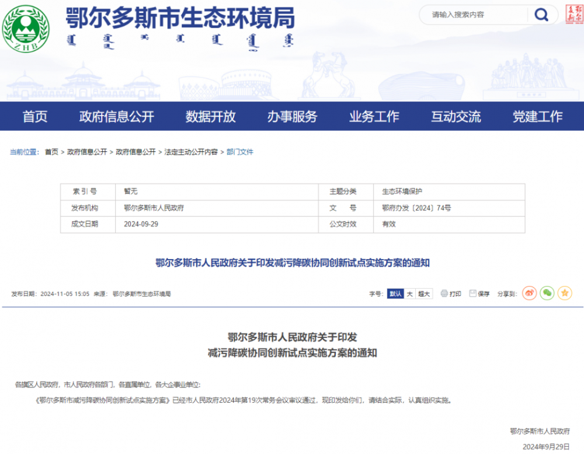The width and height of the screenshot is (584, 454).
Task: Select 默认 font size
Action: tap(395, 294)
